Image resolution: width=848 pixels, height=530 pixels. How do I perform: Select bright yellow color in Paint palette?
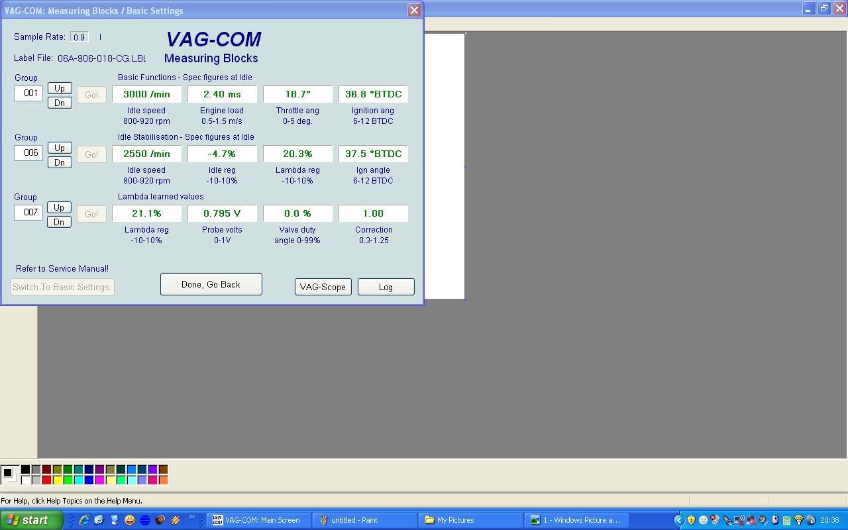pos(57,480)
